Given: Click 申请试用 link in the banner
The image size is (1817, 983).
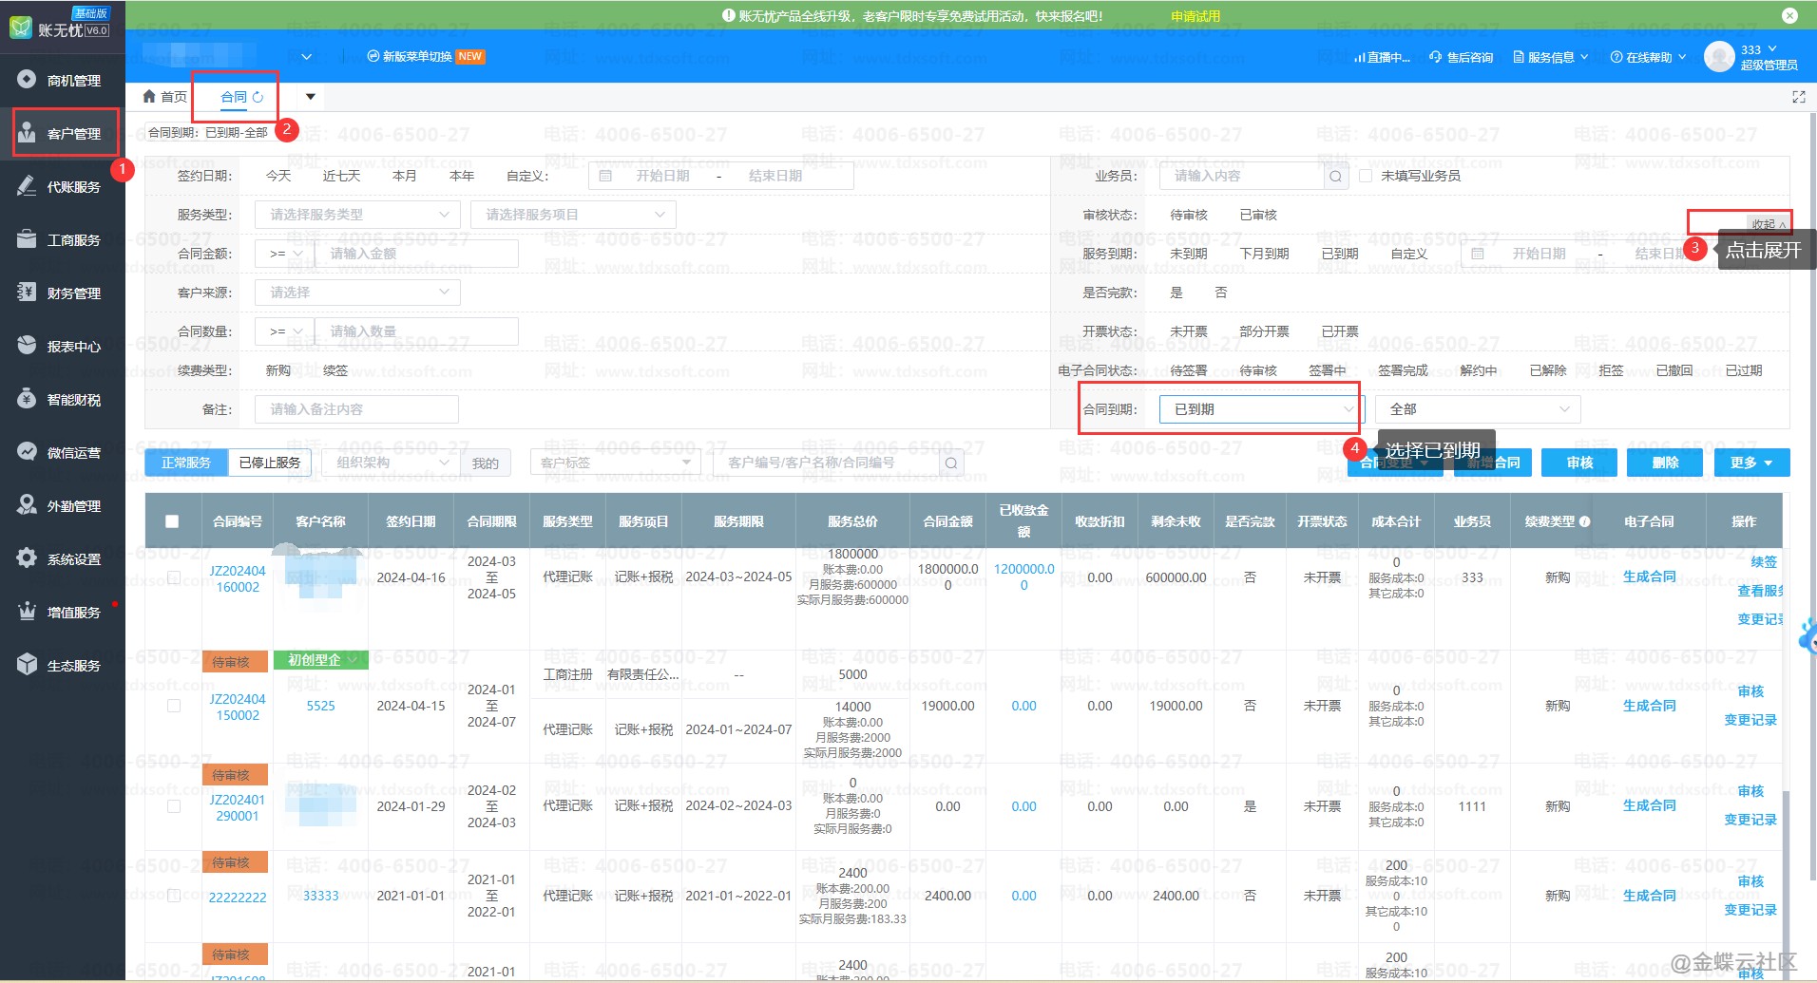Looking at the screenshot, I should click(1195, 16).
